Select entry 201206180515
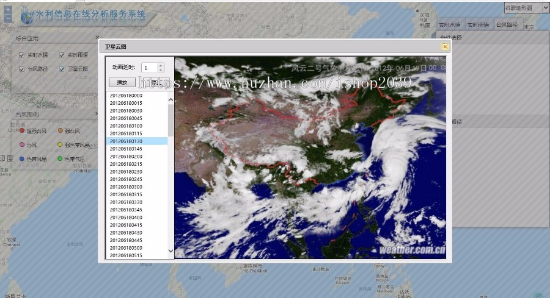 137,255
